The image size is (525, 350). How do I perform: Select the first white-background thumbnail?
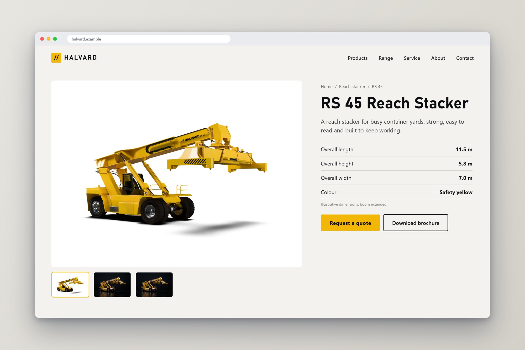point(70,285)
